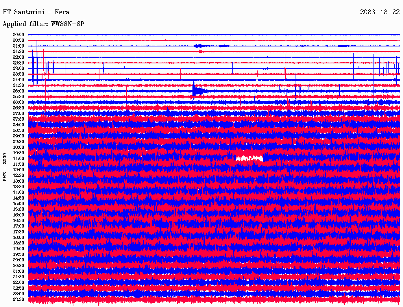Click the 03:00 time marker
The width and height of the screenshot is (403, 307).
pyautogui.click(x=18, y=68)
